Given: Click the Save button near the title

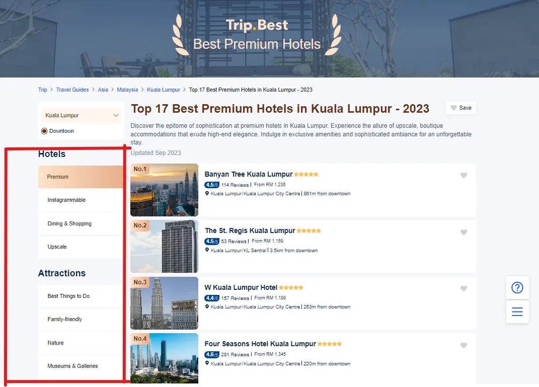Looking at the screenshot, I should pyautogui.click(x=460, y=108).
